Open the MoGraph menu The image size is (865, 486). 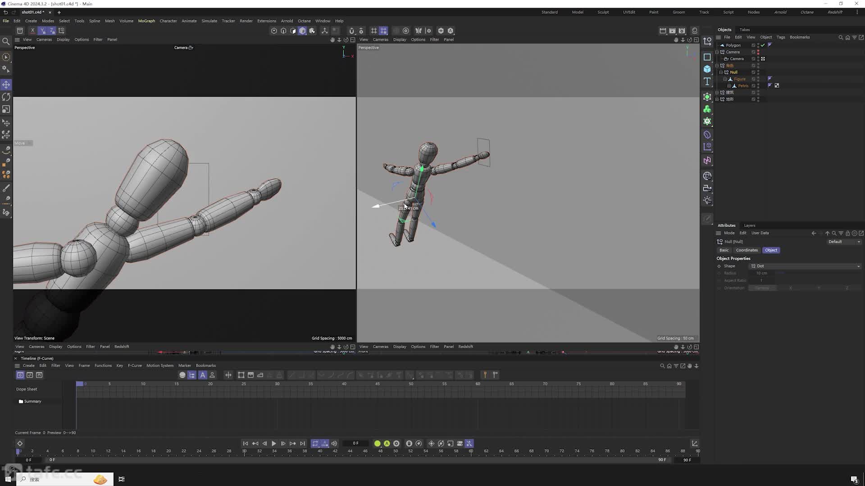click(x=146, y=21)
